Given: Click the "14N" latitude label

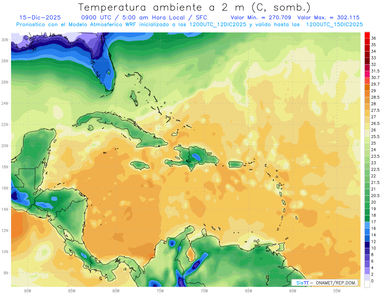Looking at the screenshot, I should point(5,209).
